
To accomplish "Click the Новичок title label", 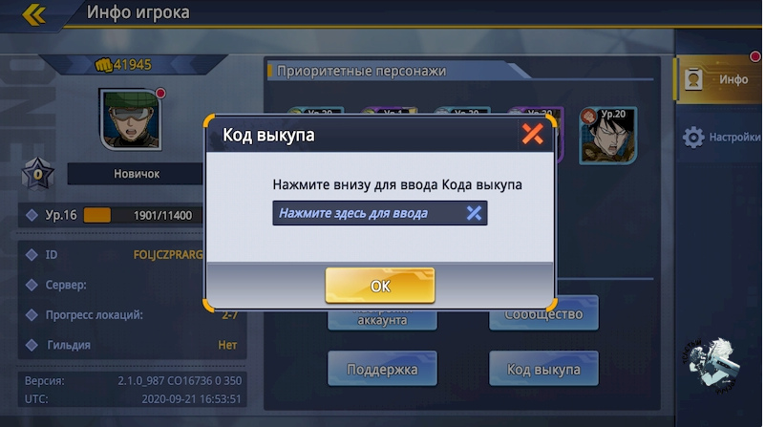I will click(137, 174).
